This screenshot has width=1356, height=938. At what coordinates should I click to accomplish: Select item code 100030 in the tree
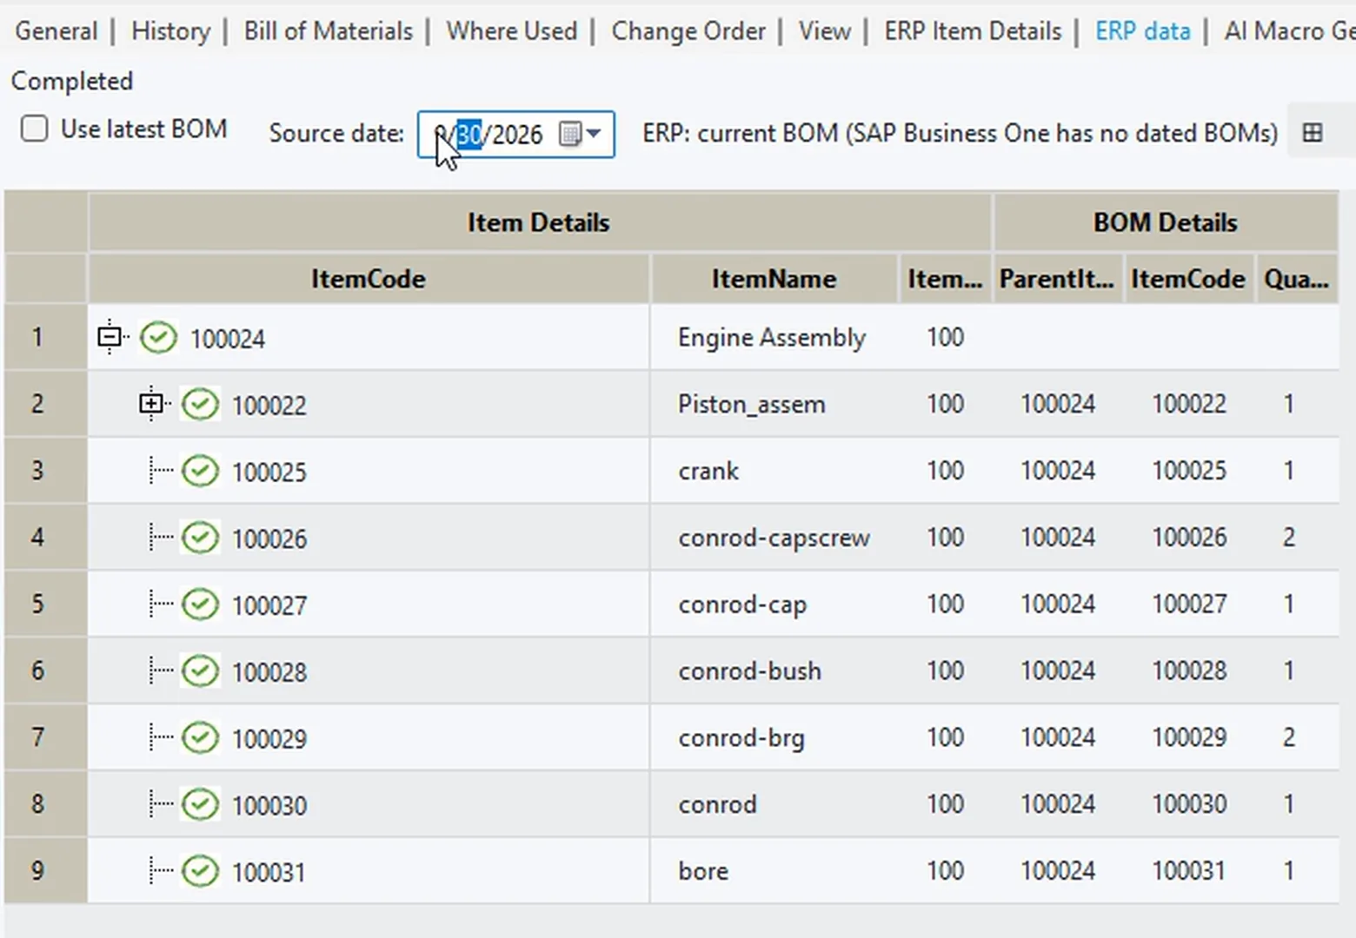tap(269, 806)
